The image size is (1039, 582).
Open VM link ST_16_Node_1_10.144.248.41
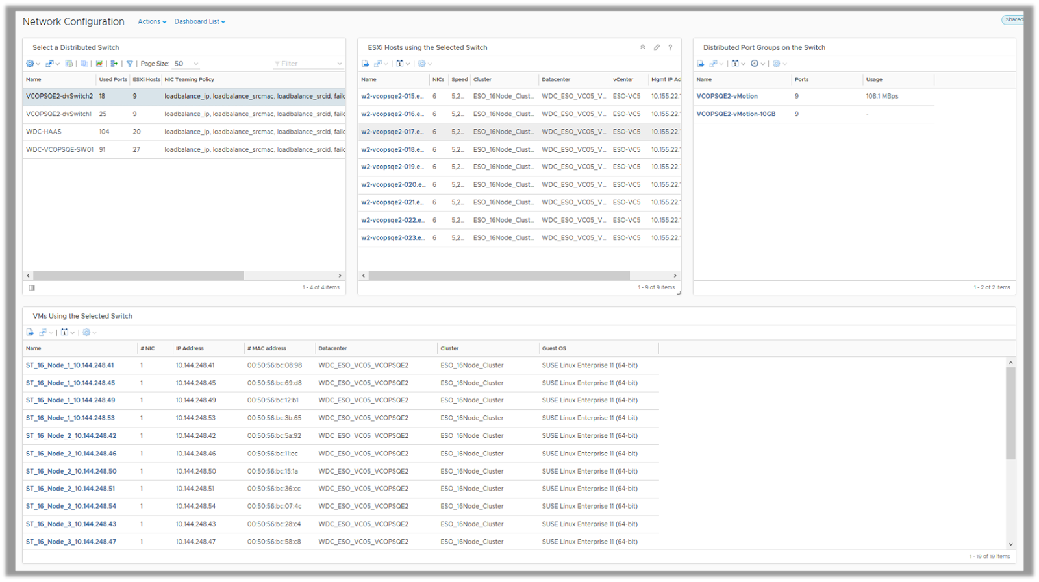click(x=69, y=365)
